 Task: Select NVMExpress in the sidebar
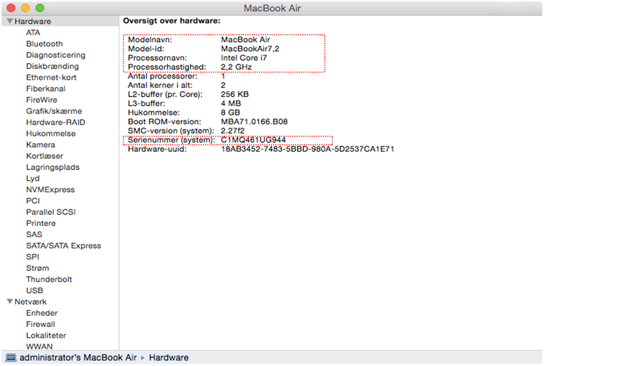tap(50, 190)
